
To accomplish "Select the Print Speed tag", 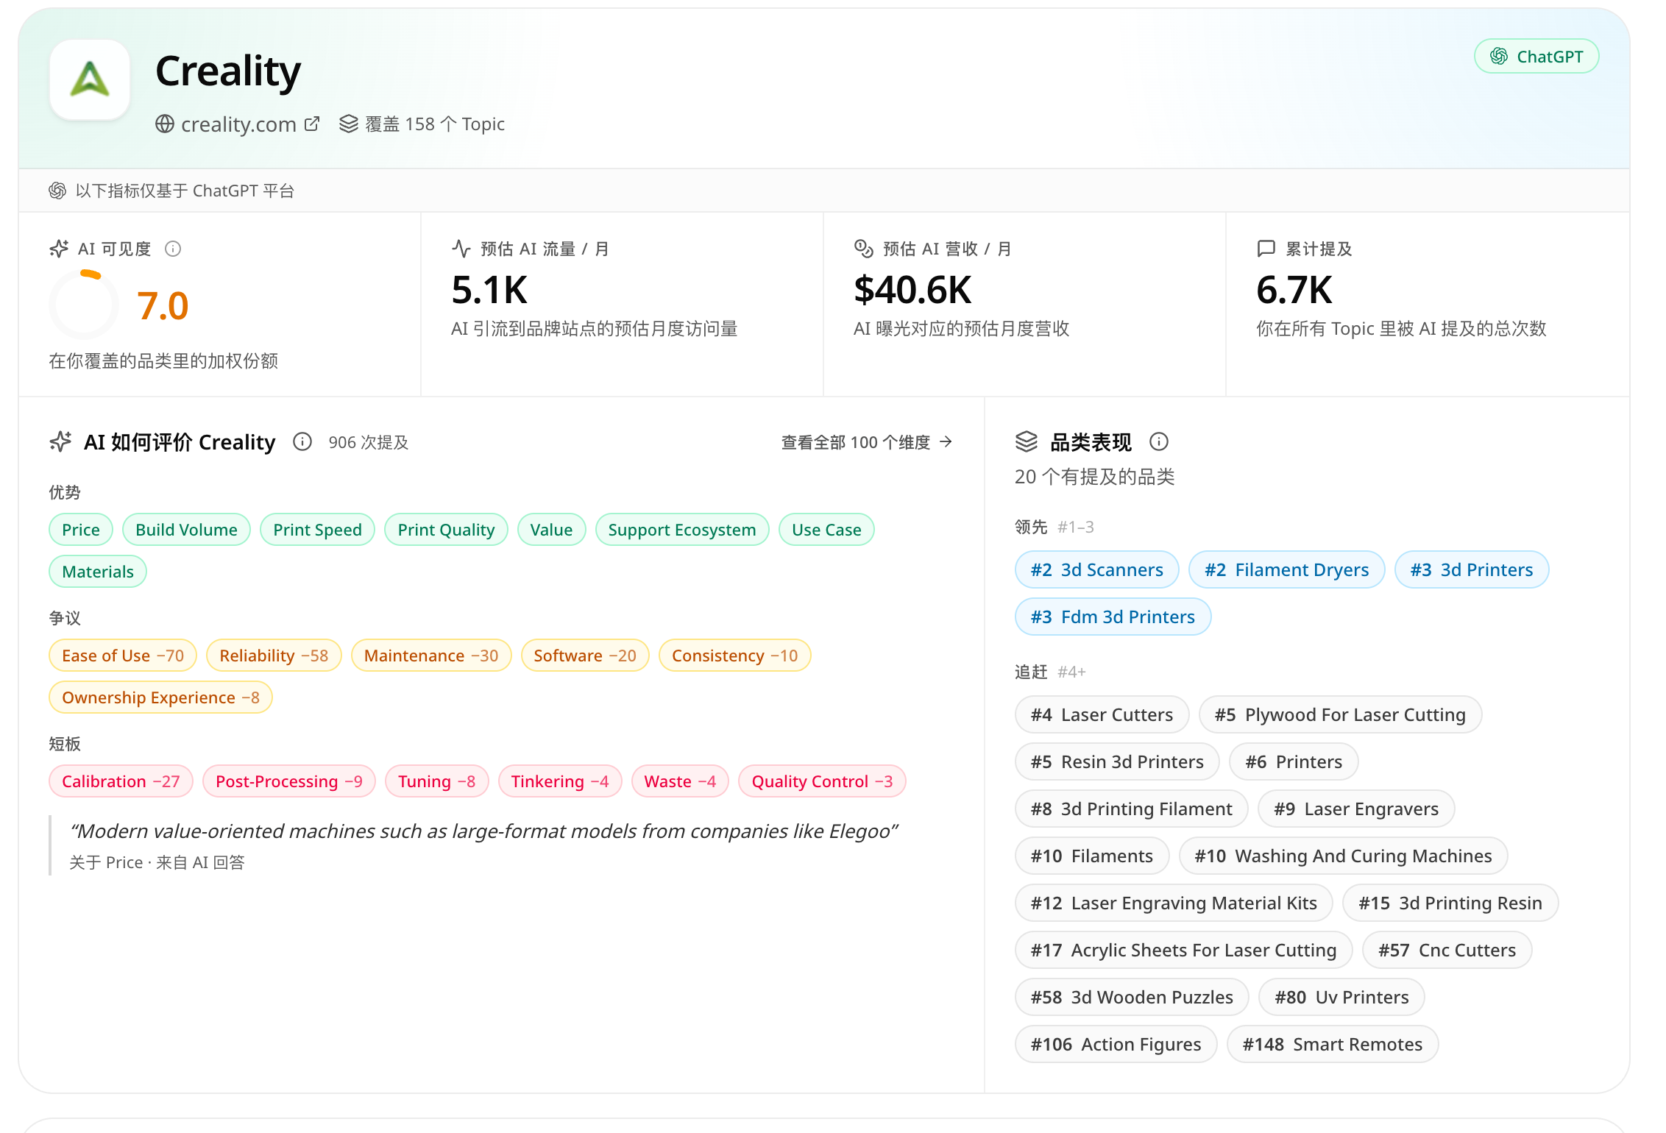I will 318,530.
